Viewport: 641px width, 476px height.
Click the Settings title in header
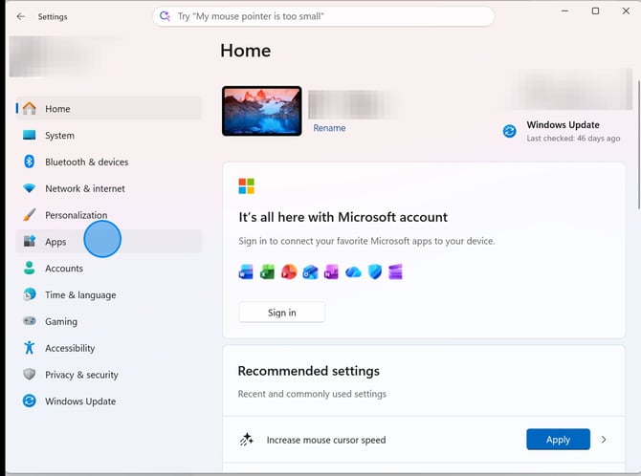[53, 17]
